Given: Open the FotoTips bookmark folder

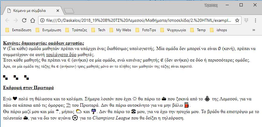Looking at the screenshot, I should [x=146, y=30].
